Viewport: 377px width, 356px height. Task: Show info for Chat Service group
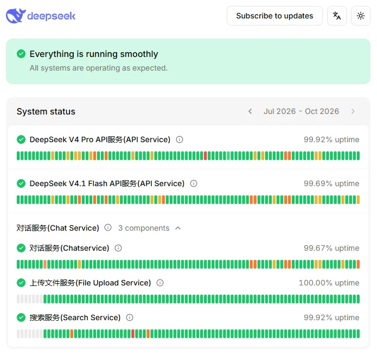pyautogui.click(x=108, y=227)
